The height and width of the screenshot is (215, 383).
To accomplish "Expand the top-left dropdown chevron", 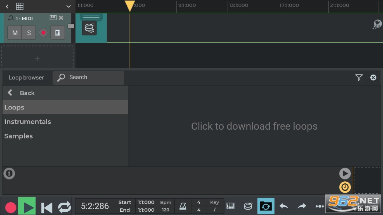I will pos(69,6).
